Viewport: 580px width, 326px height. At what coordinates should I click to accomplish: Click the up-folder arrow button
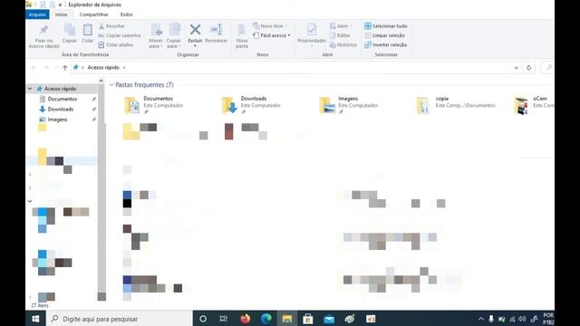point(64,68)
